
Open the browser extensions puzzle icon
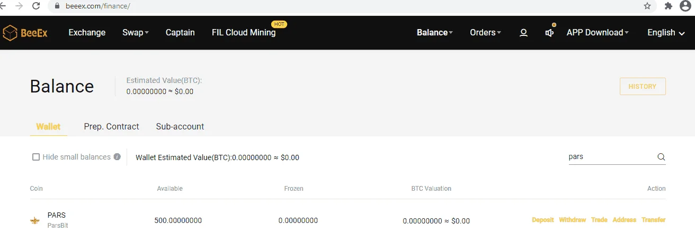(669, 6)
